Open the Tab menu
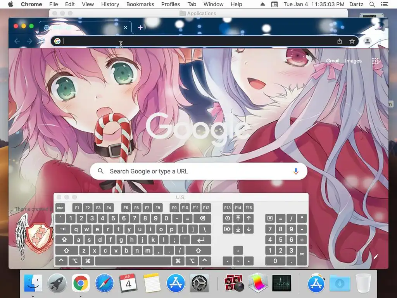This screenshot has width=397, height=298. [x=192, y=4]
